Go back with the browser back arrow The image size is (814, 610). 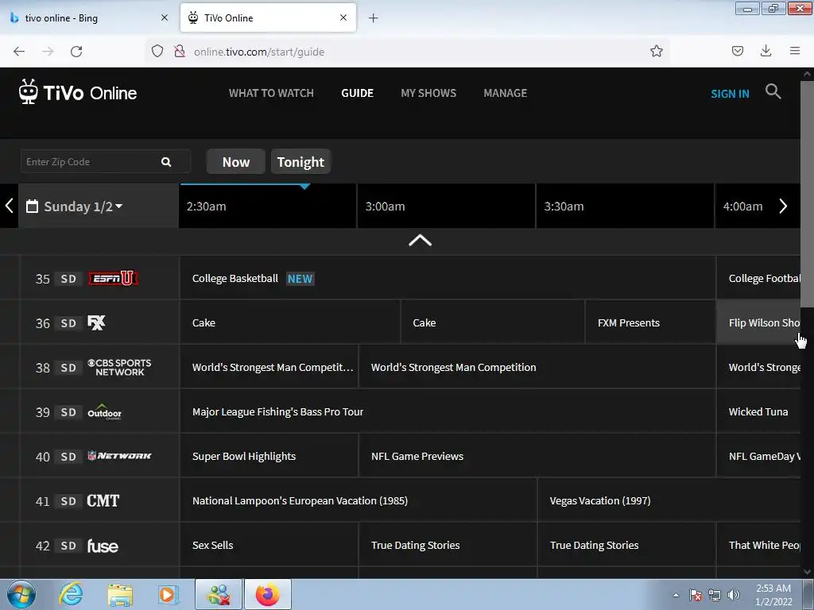pyautogui.click(x=19, y=52)
